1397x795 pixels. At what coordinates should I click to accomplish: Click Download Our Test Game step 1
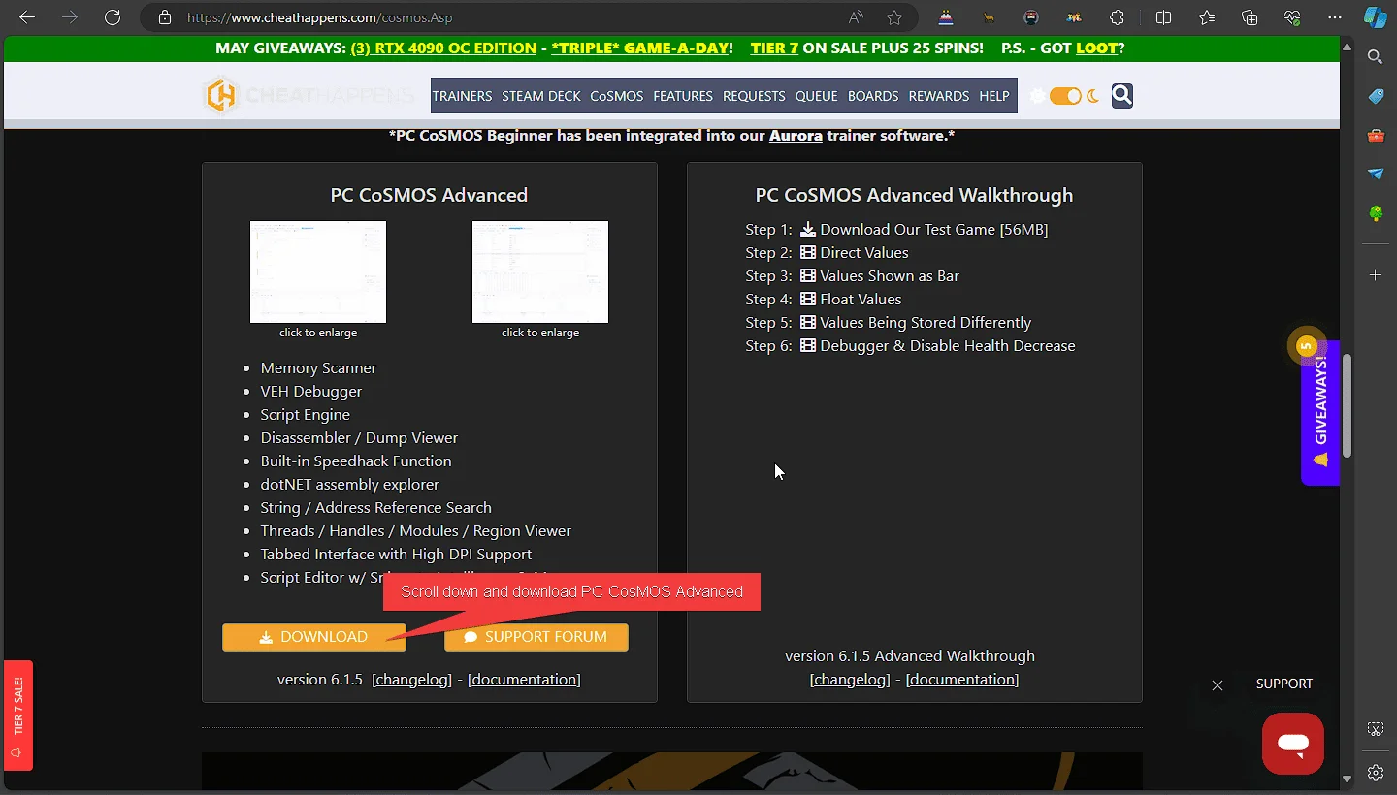point(924,230)
